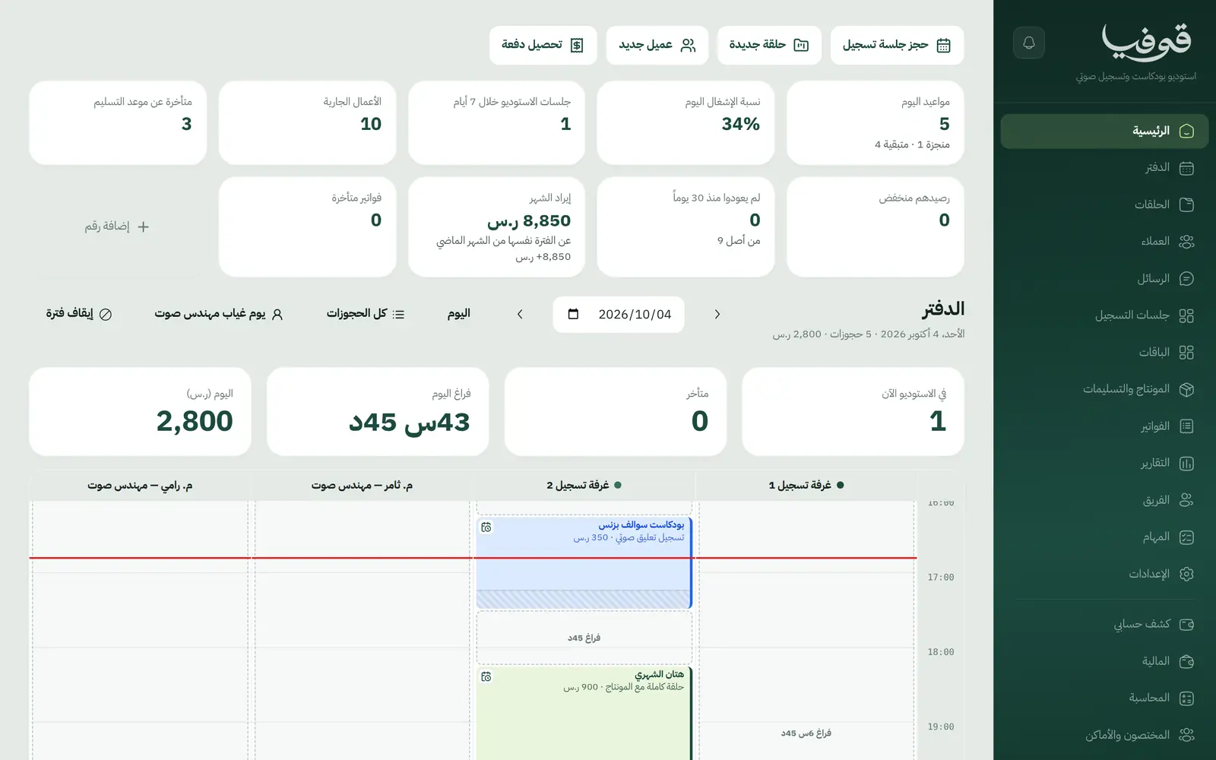The height and width of the screenshot is (760, 1216).
Task: Go to الحلقات episodes section
Action: [1104, 204]
